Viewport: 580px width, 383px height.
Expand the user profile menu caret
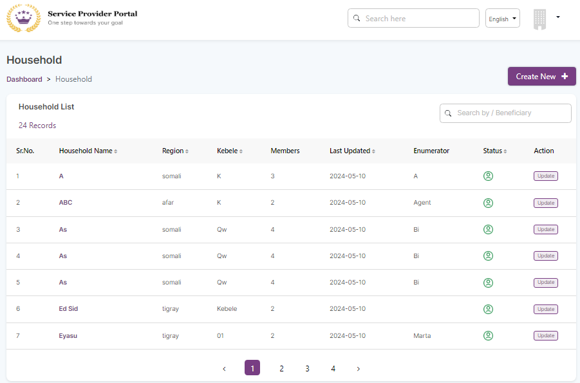pos(558,17)
